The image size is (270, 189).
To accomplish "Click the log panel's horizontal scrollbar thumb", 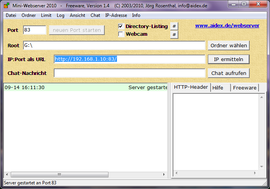I will tap(59, 174).
